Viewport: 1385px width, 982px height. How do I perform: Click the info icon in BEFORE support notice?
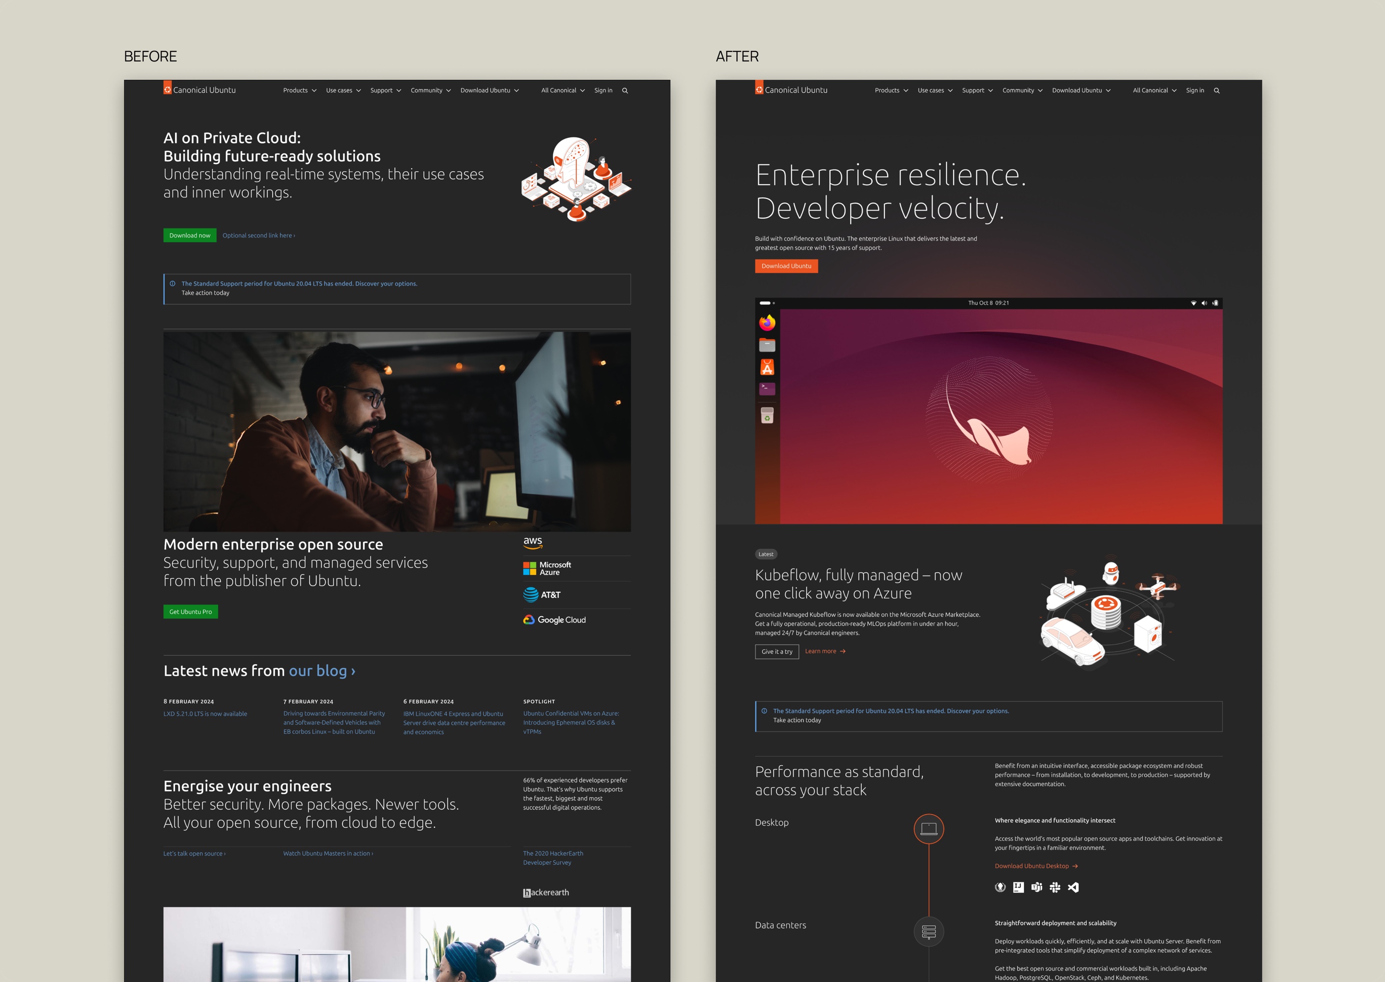coord(172,284)
